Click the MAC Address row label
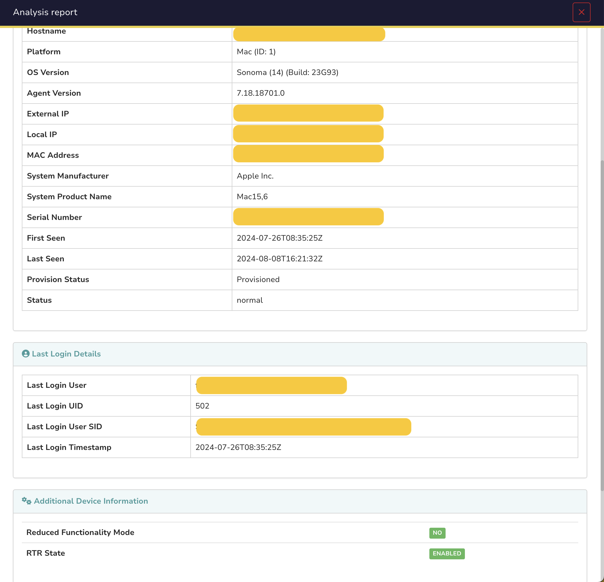Viewport: 604px width, 582px height. pyautogui.click(x=53, y=155)
